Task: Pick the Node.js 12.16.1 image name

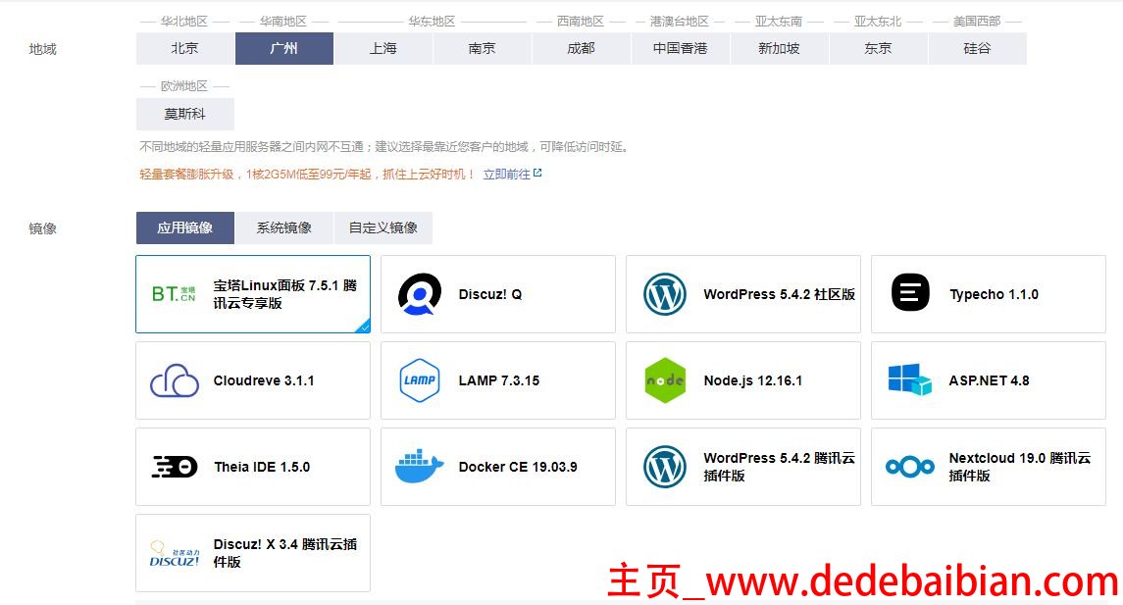Action: [752, 380]
